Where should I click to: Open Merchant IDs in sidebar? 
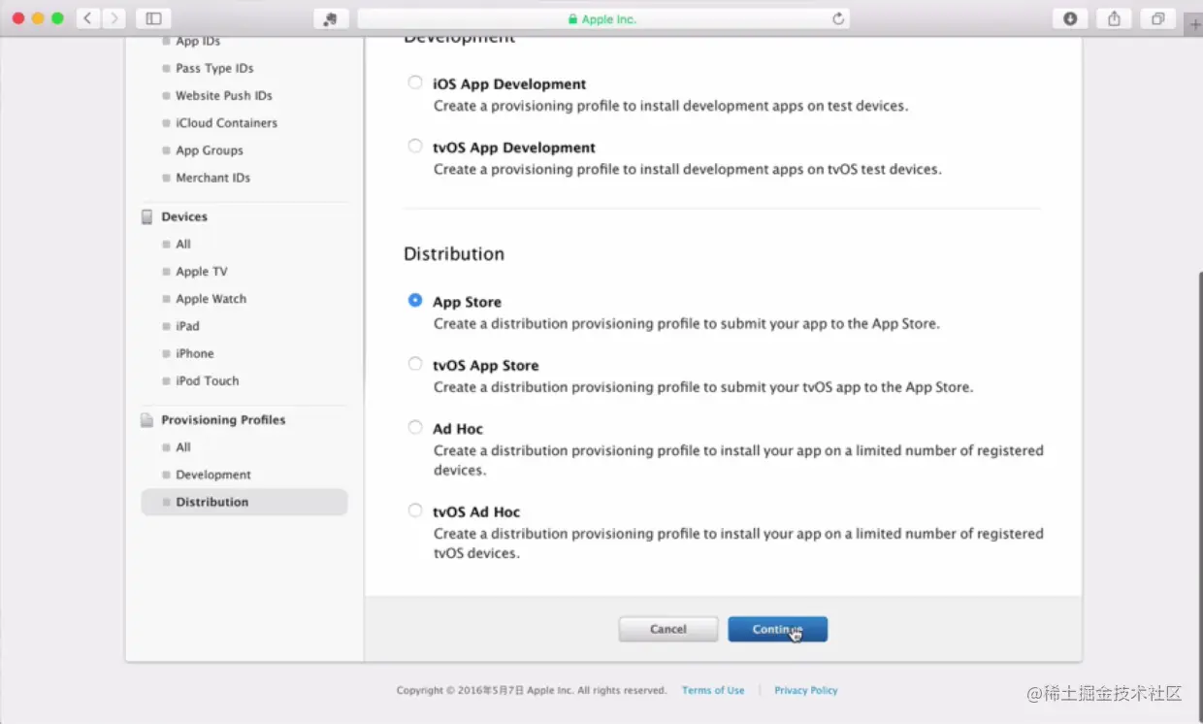(x=213, y=178)
